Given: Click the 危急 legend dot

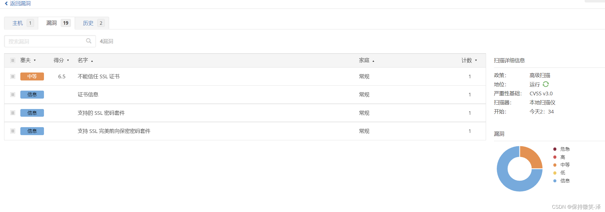Looking at the screenshot, I should [x=555, y=149].
